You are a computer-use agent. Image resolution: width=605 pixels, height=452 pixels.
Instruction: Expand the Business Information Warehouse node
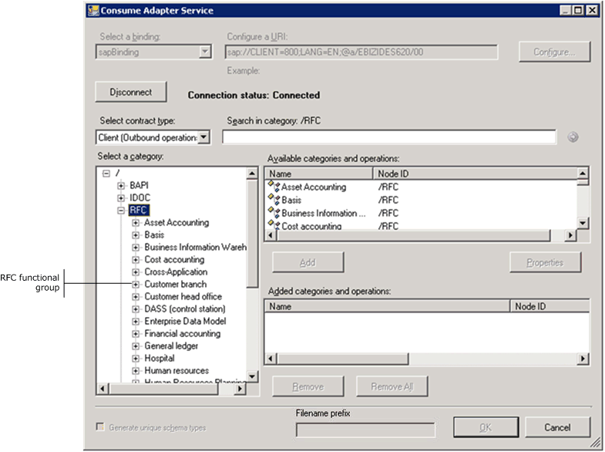tap(136, 248)
